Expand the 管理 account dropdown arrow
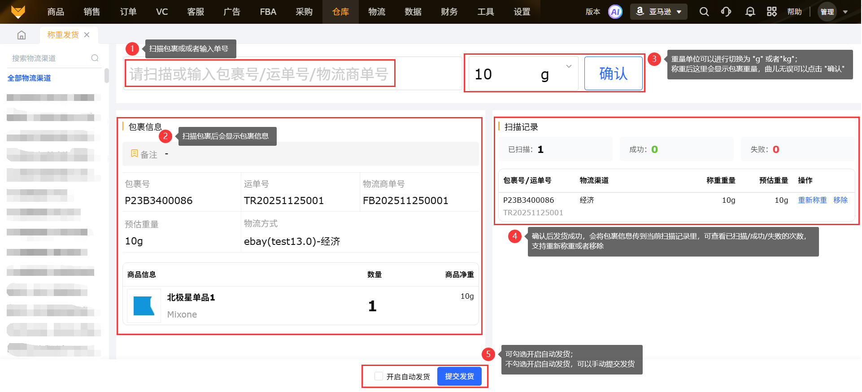 pos(845,12)
